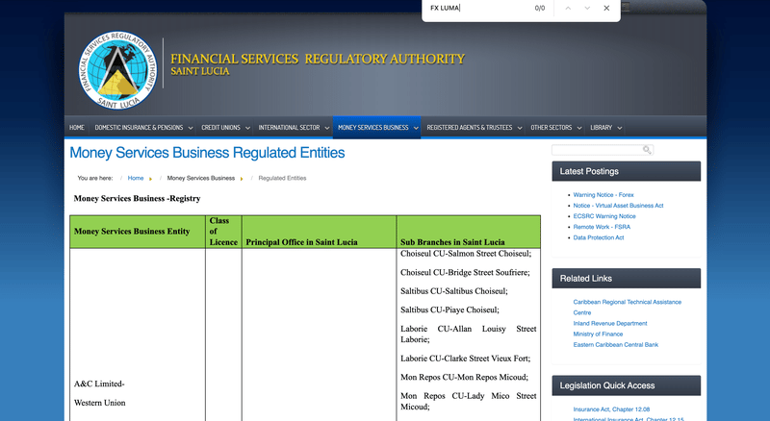The width and height of the screenshot is (770, 421).
Task: Open Eastern Caribbean Central Bank link
Action: pos(615,345)
